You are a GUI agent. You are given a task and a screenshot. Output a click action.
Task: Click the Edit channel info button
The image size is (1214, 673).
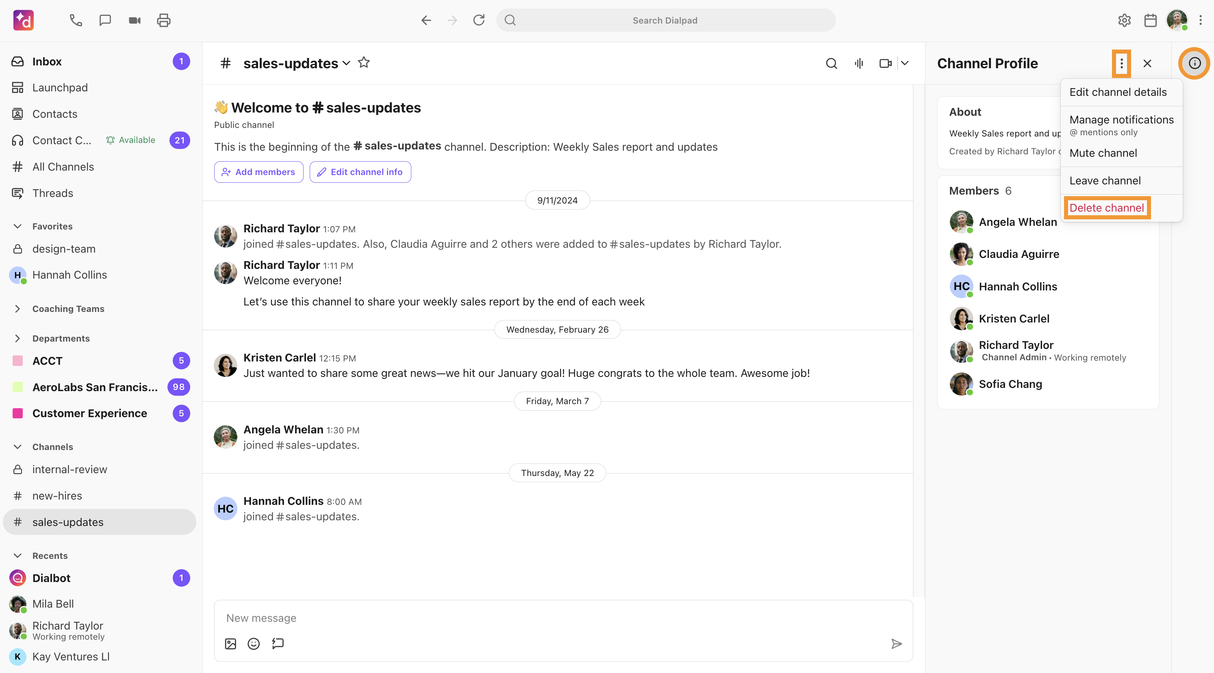pos(360,172)
